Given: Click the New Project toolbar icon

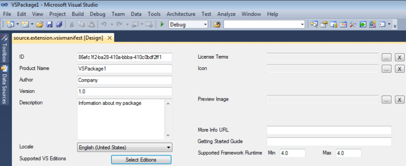Looking at the screenshot, I should pyautogui.click(x=10, y=24).
